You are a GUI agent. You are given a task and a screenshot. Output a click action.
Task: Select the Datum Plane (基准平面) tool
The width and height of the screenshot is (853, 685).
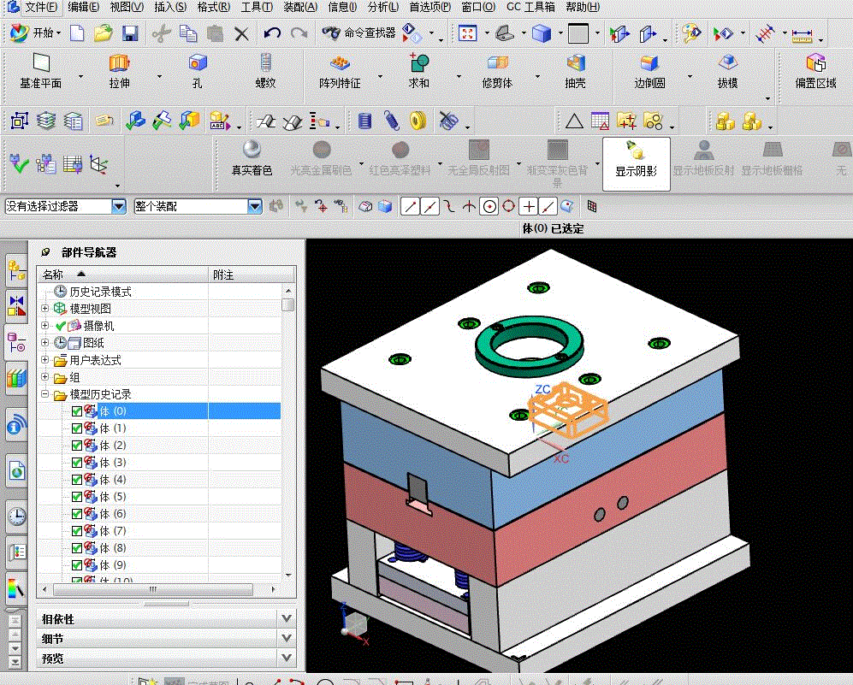point(41,71)
